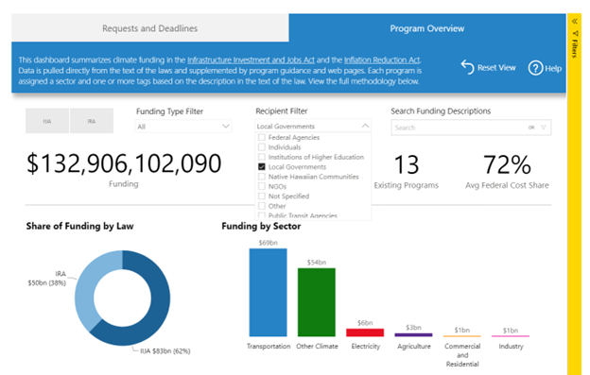Click the green Other Climate bar
The height and width of the screenshot is (375, 590).
[317, 302]
